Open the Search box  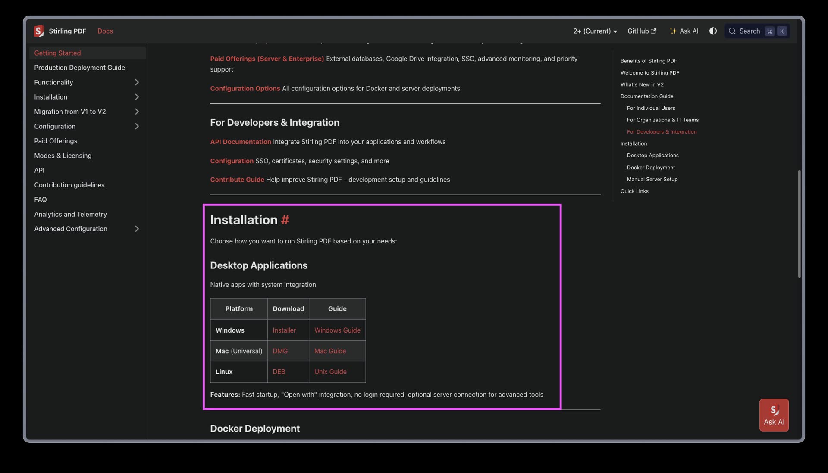coord(757,31)
